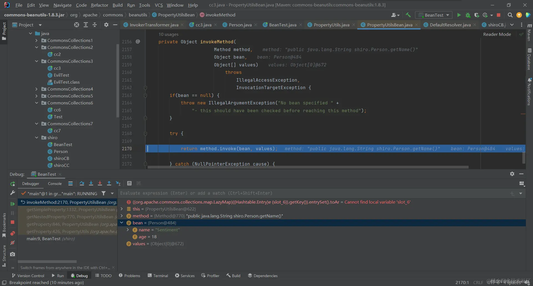
Task: Toggle Database tool window stripe
Action: (x=529, y=59)
